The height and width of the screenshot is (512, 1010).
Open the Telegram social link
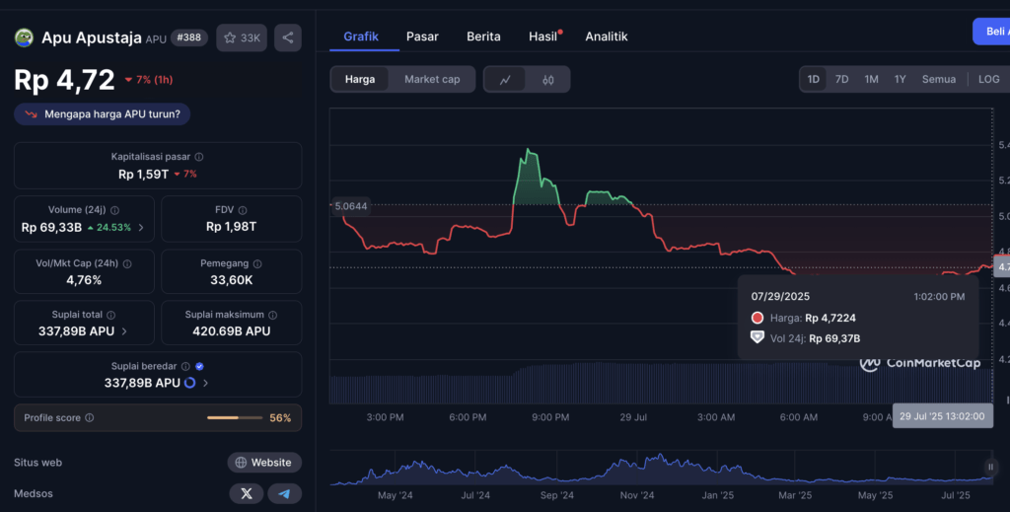pyautogui.click(x=284, y=493)
